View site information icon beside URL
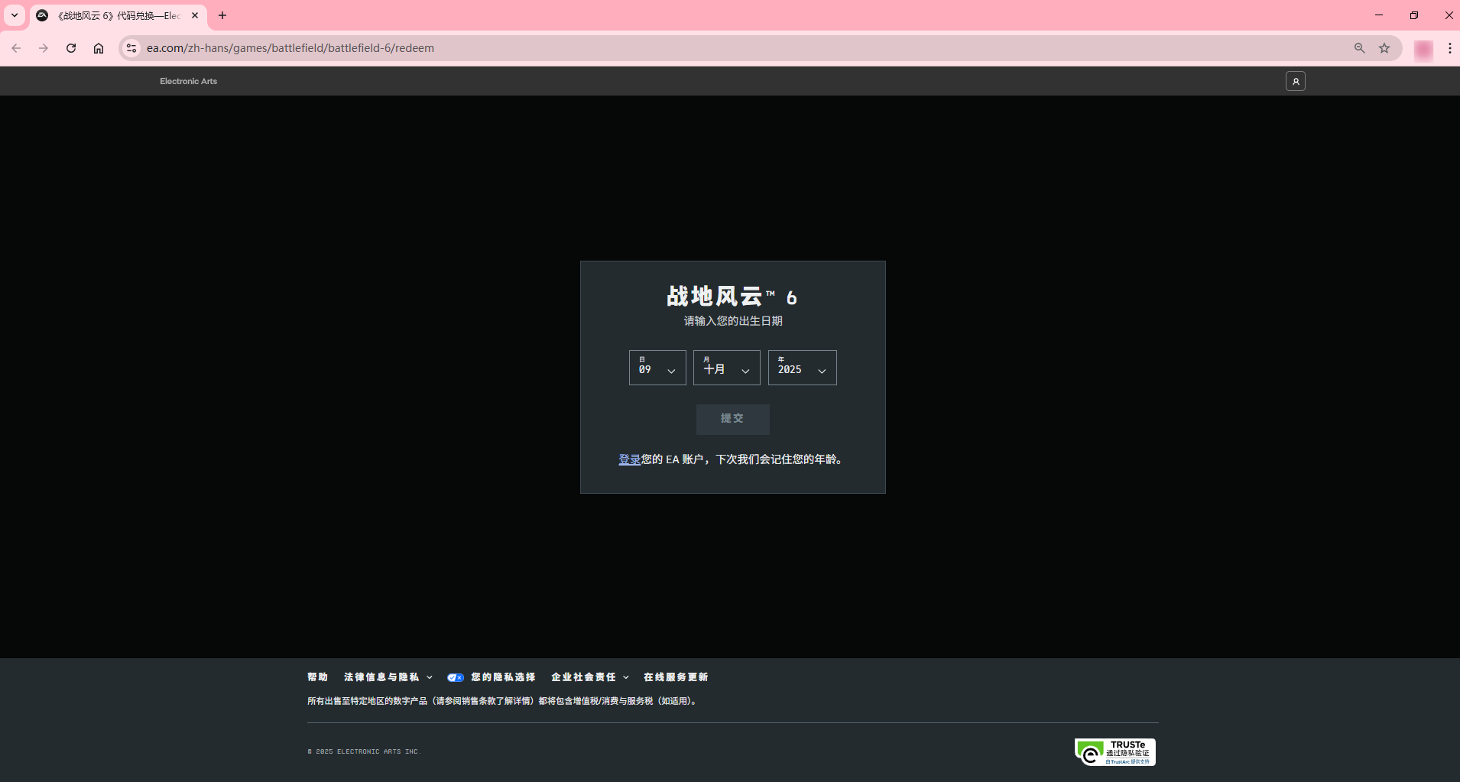This screenshot has width=1460, height=782. click(131, 48)
